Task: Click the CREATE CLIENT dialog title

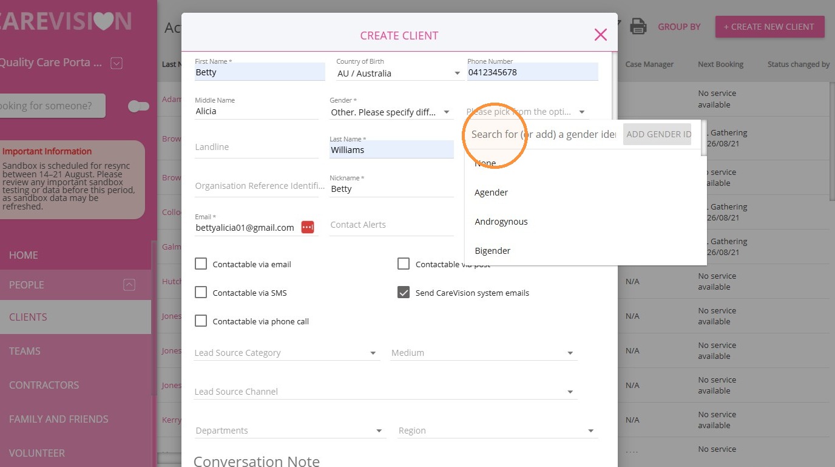Action: (399, 36)
